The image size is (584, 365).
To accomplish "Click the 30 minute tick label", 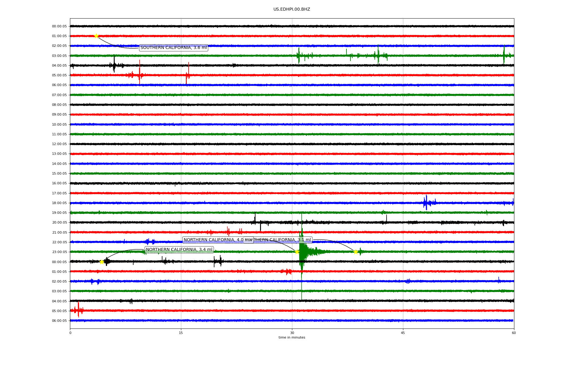I will [x=292, y=333].
